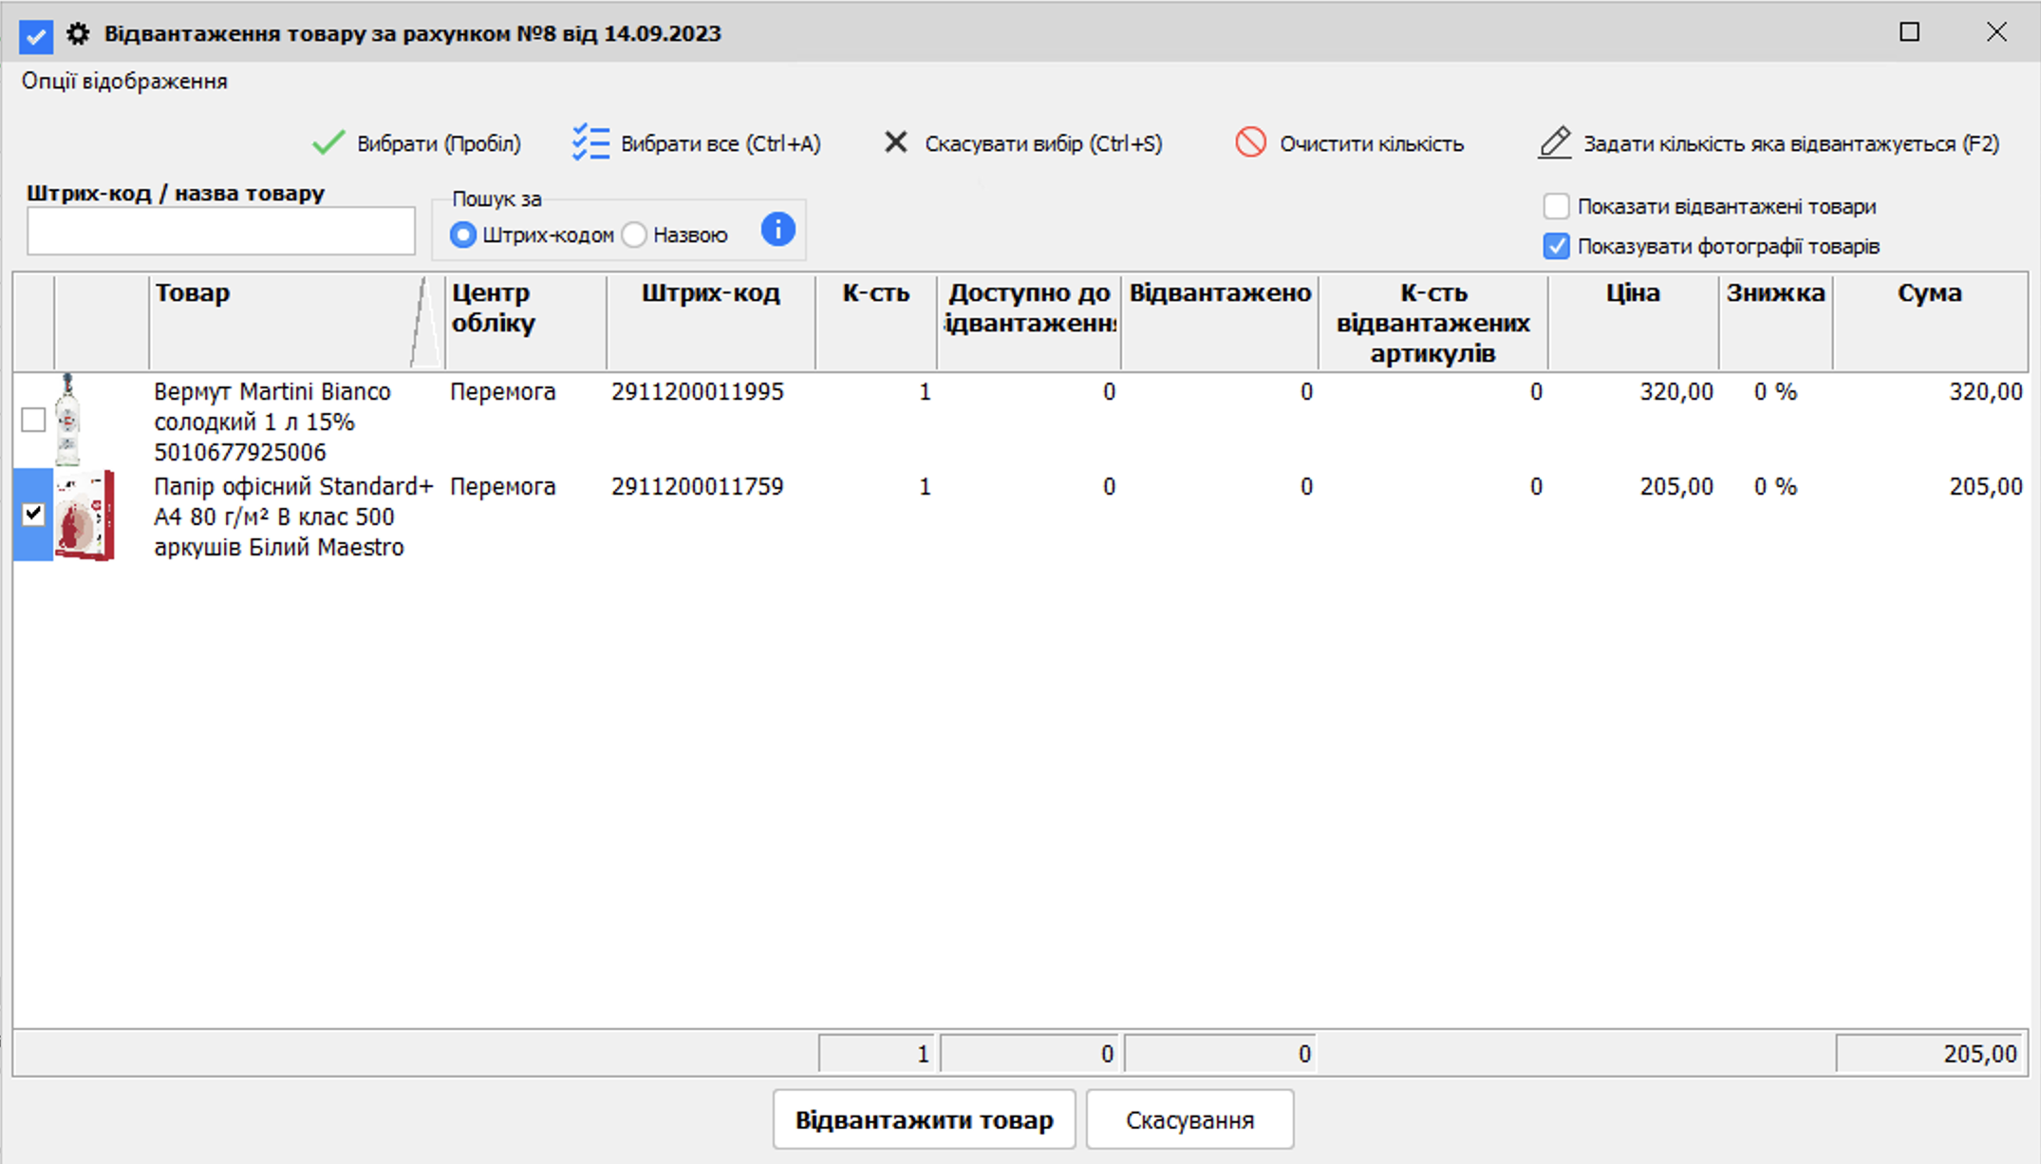
Task: Disable Показувати фотографії товарів checkbox
Action: [1556, 246]
